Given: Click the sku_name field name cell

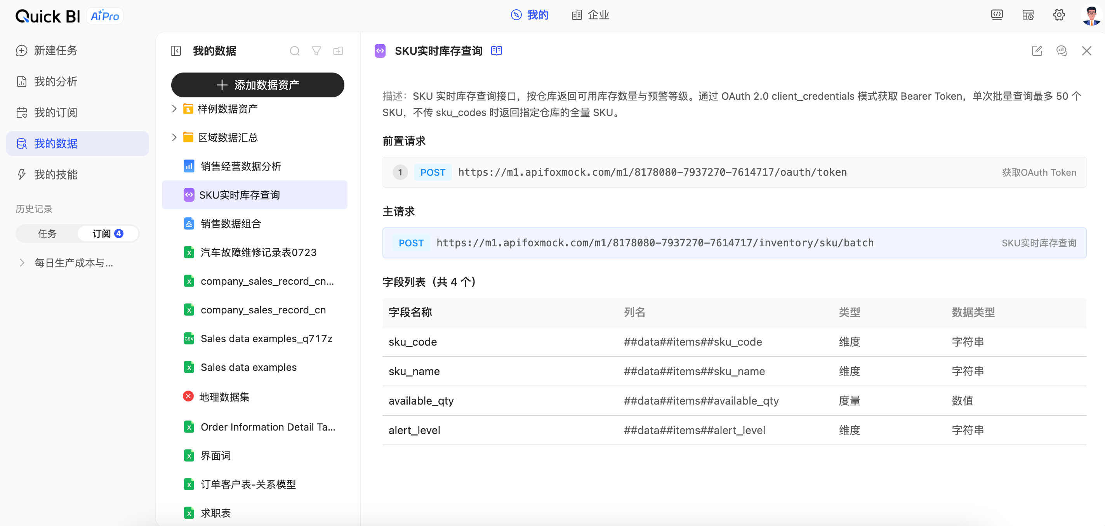Looking at the screenshot, I should (x=414, y=371).
